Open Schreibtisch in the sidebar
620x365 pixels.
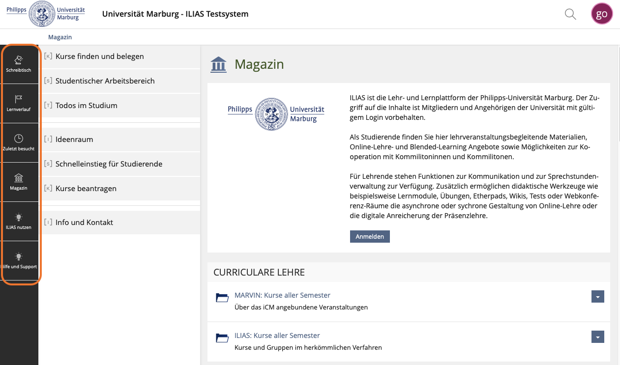(19, 64)
